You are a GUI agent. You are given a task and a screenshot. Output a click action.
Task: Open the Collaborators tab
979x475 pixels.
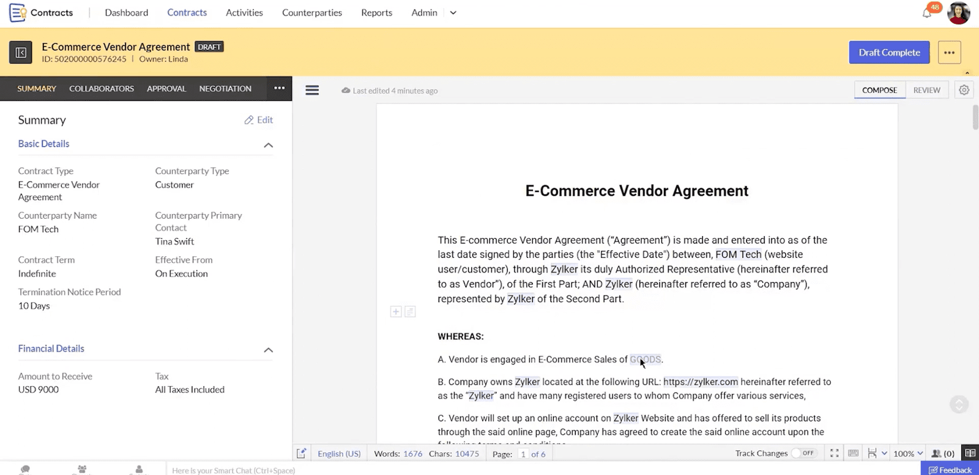(x=102, y=89)
